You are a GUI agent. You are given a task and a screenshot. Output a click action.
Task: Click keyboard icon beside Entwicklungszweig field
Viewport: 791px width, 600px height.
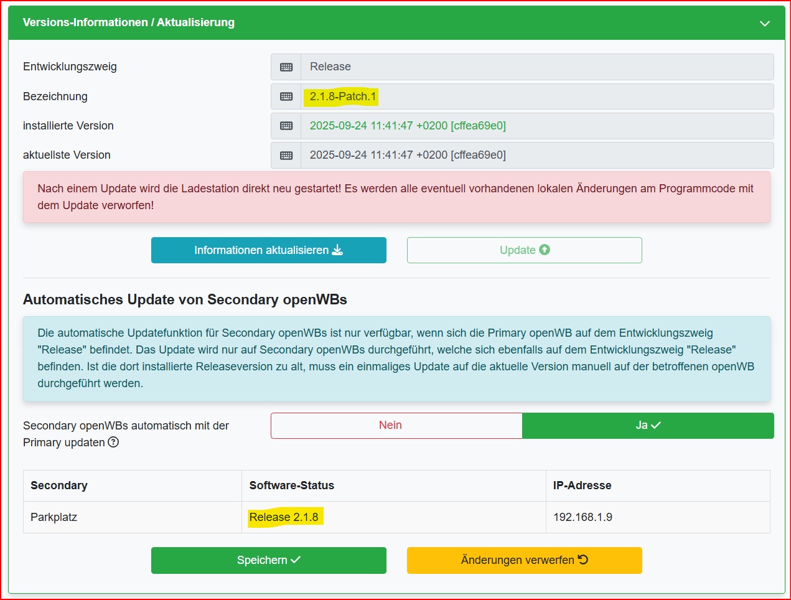pyautogui.click(x=286, y=67)
